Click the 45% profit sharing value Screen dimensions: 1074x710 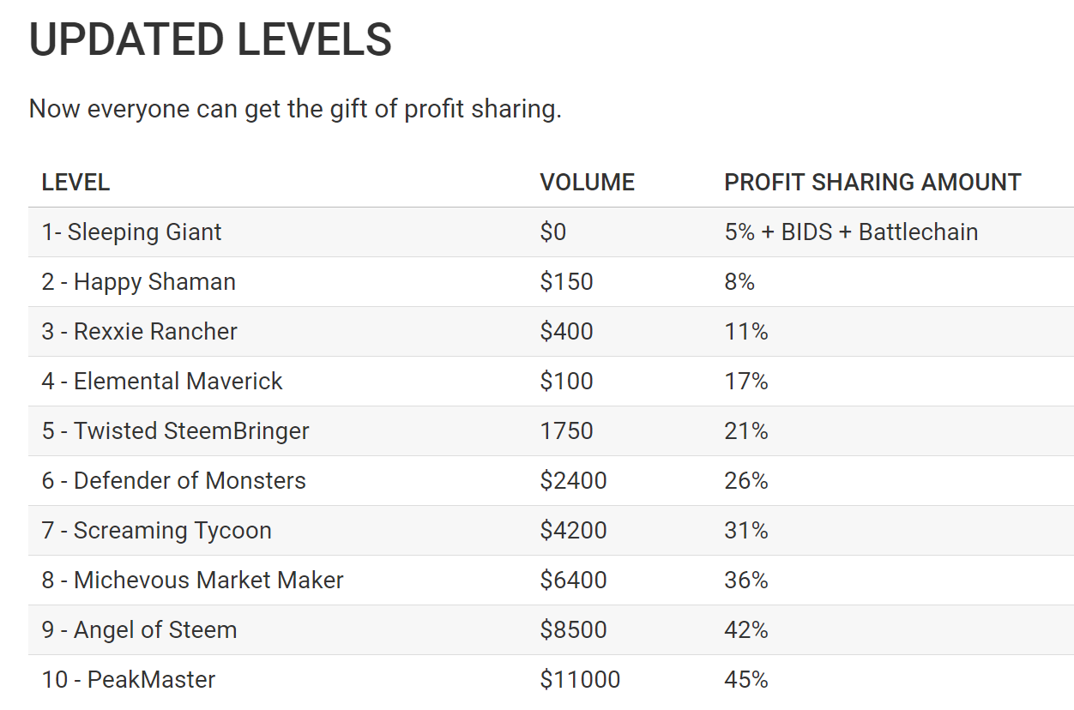pyautogui.click(x=746, y=680)
